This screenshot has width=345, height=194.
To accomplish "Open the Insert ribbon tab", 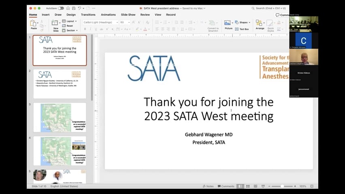I will [45, 15].
